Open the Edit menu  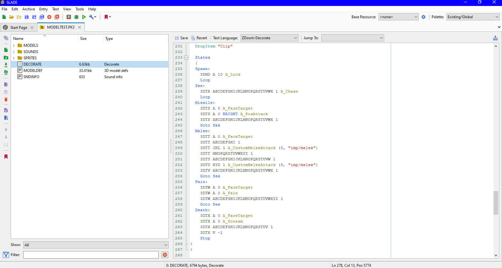(15, 9)
